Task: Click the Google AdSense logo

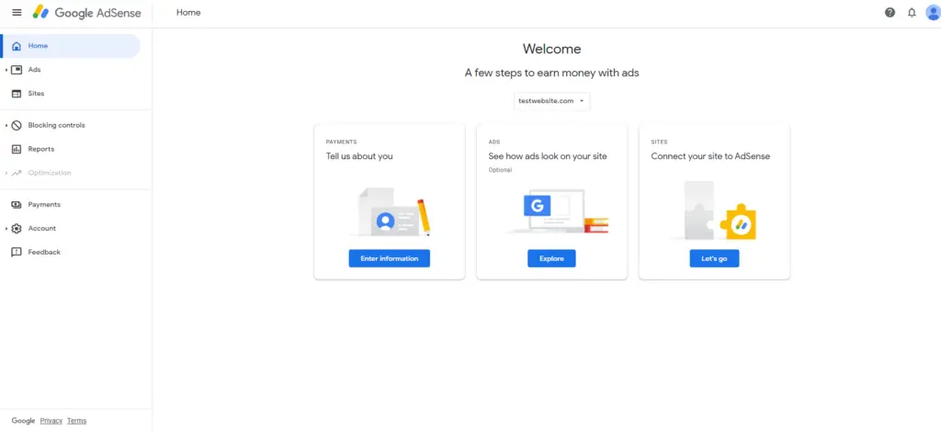Action: pos(87,12)
